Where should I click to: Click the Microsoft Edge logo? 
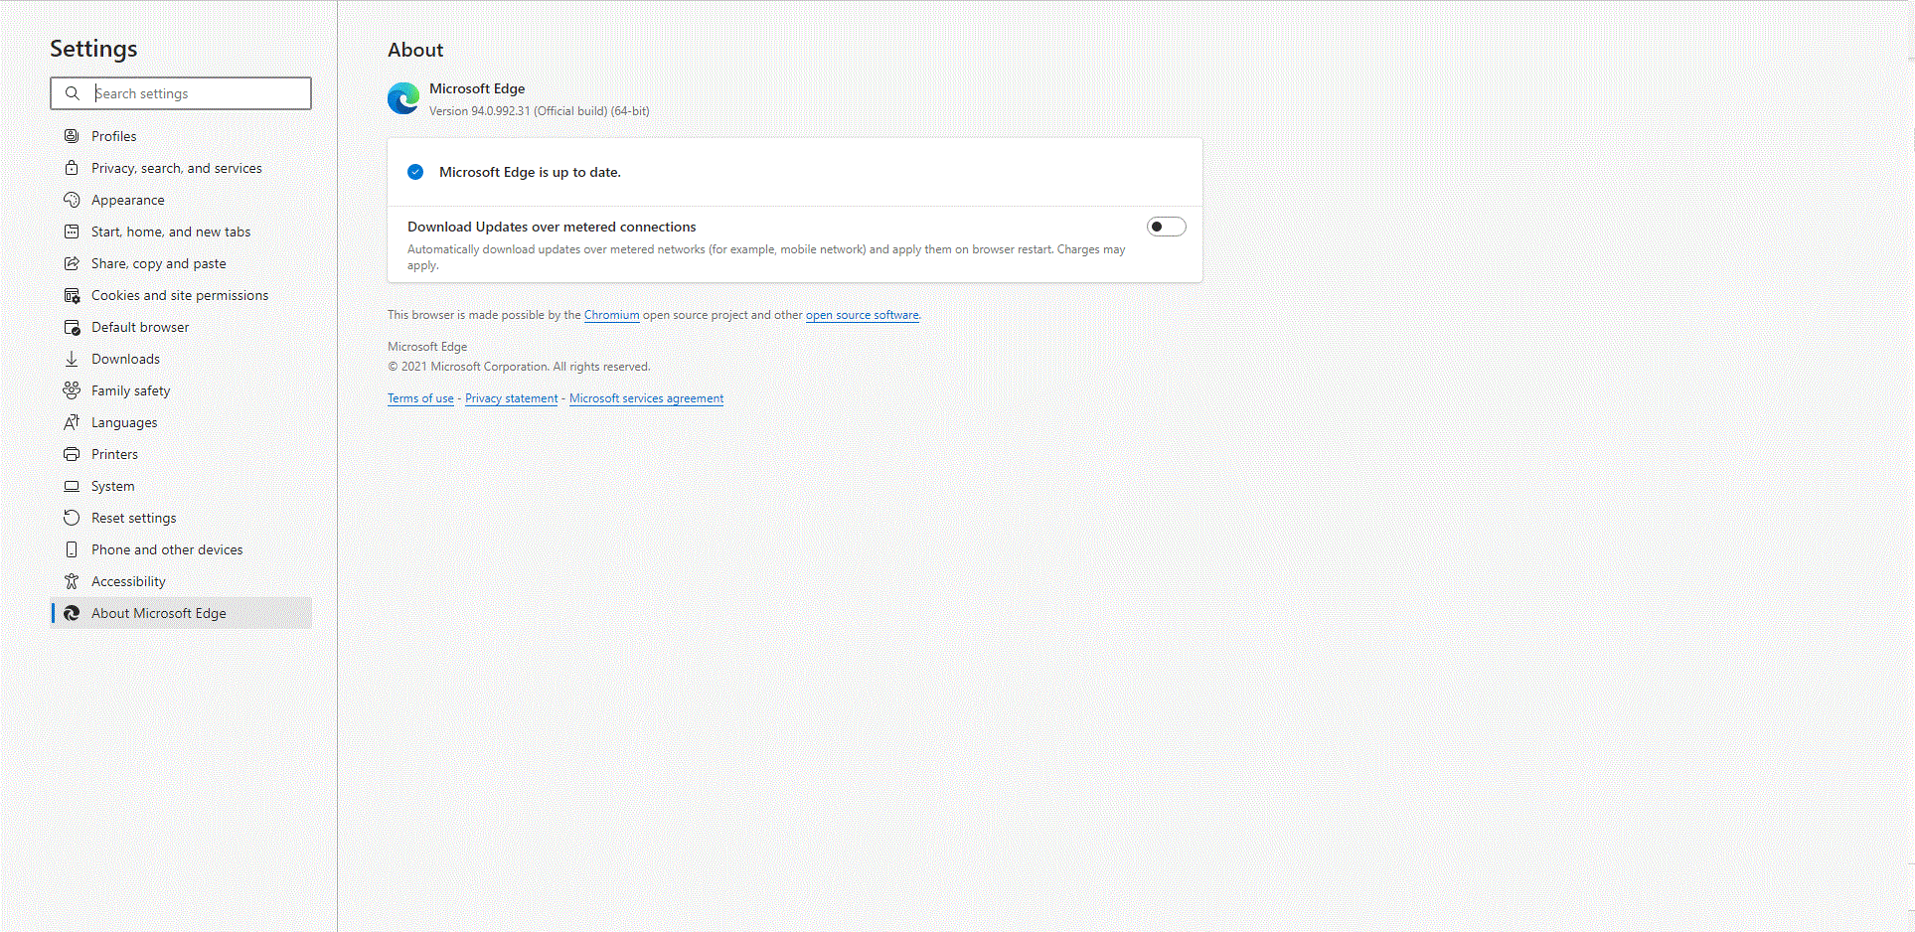(403, 98)
